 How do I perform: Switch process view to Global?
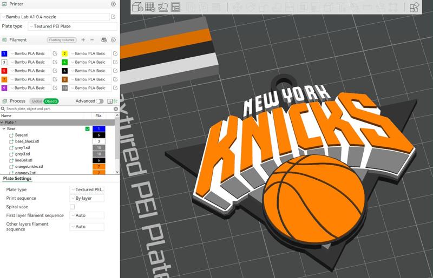click(36, 101)
